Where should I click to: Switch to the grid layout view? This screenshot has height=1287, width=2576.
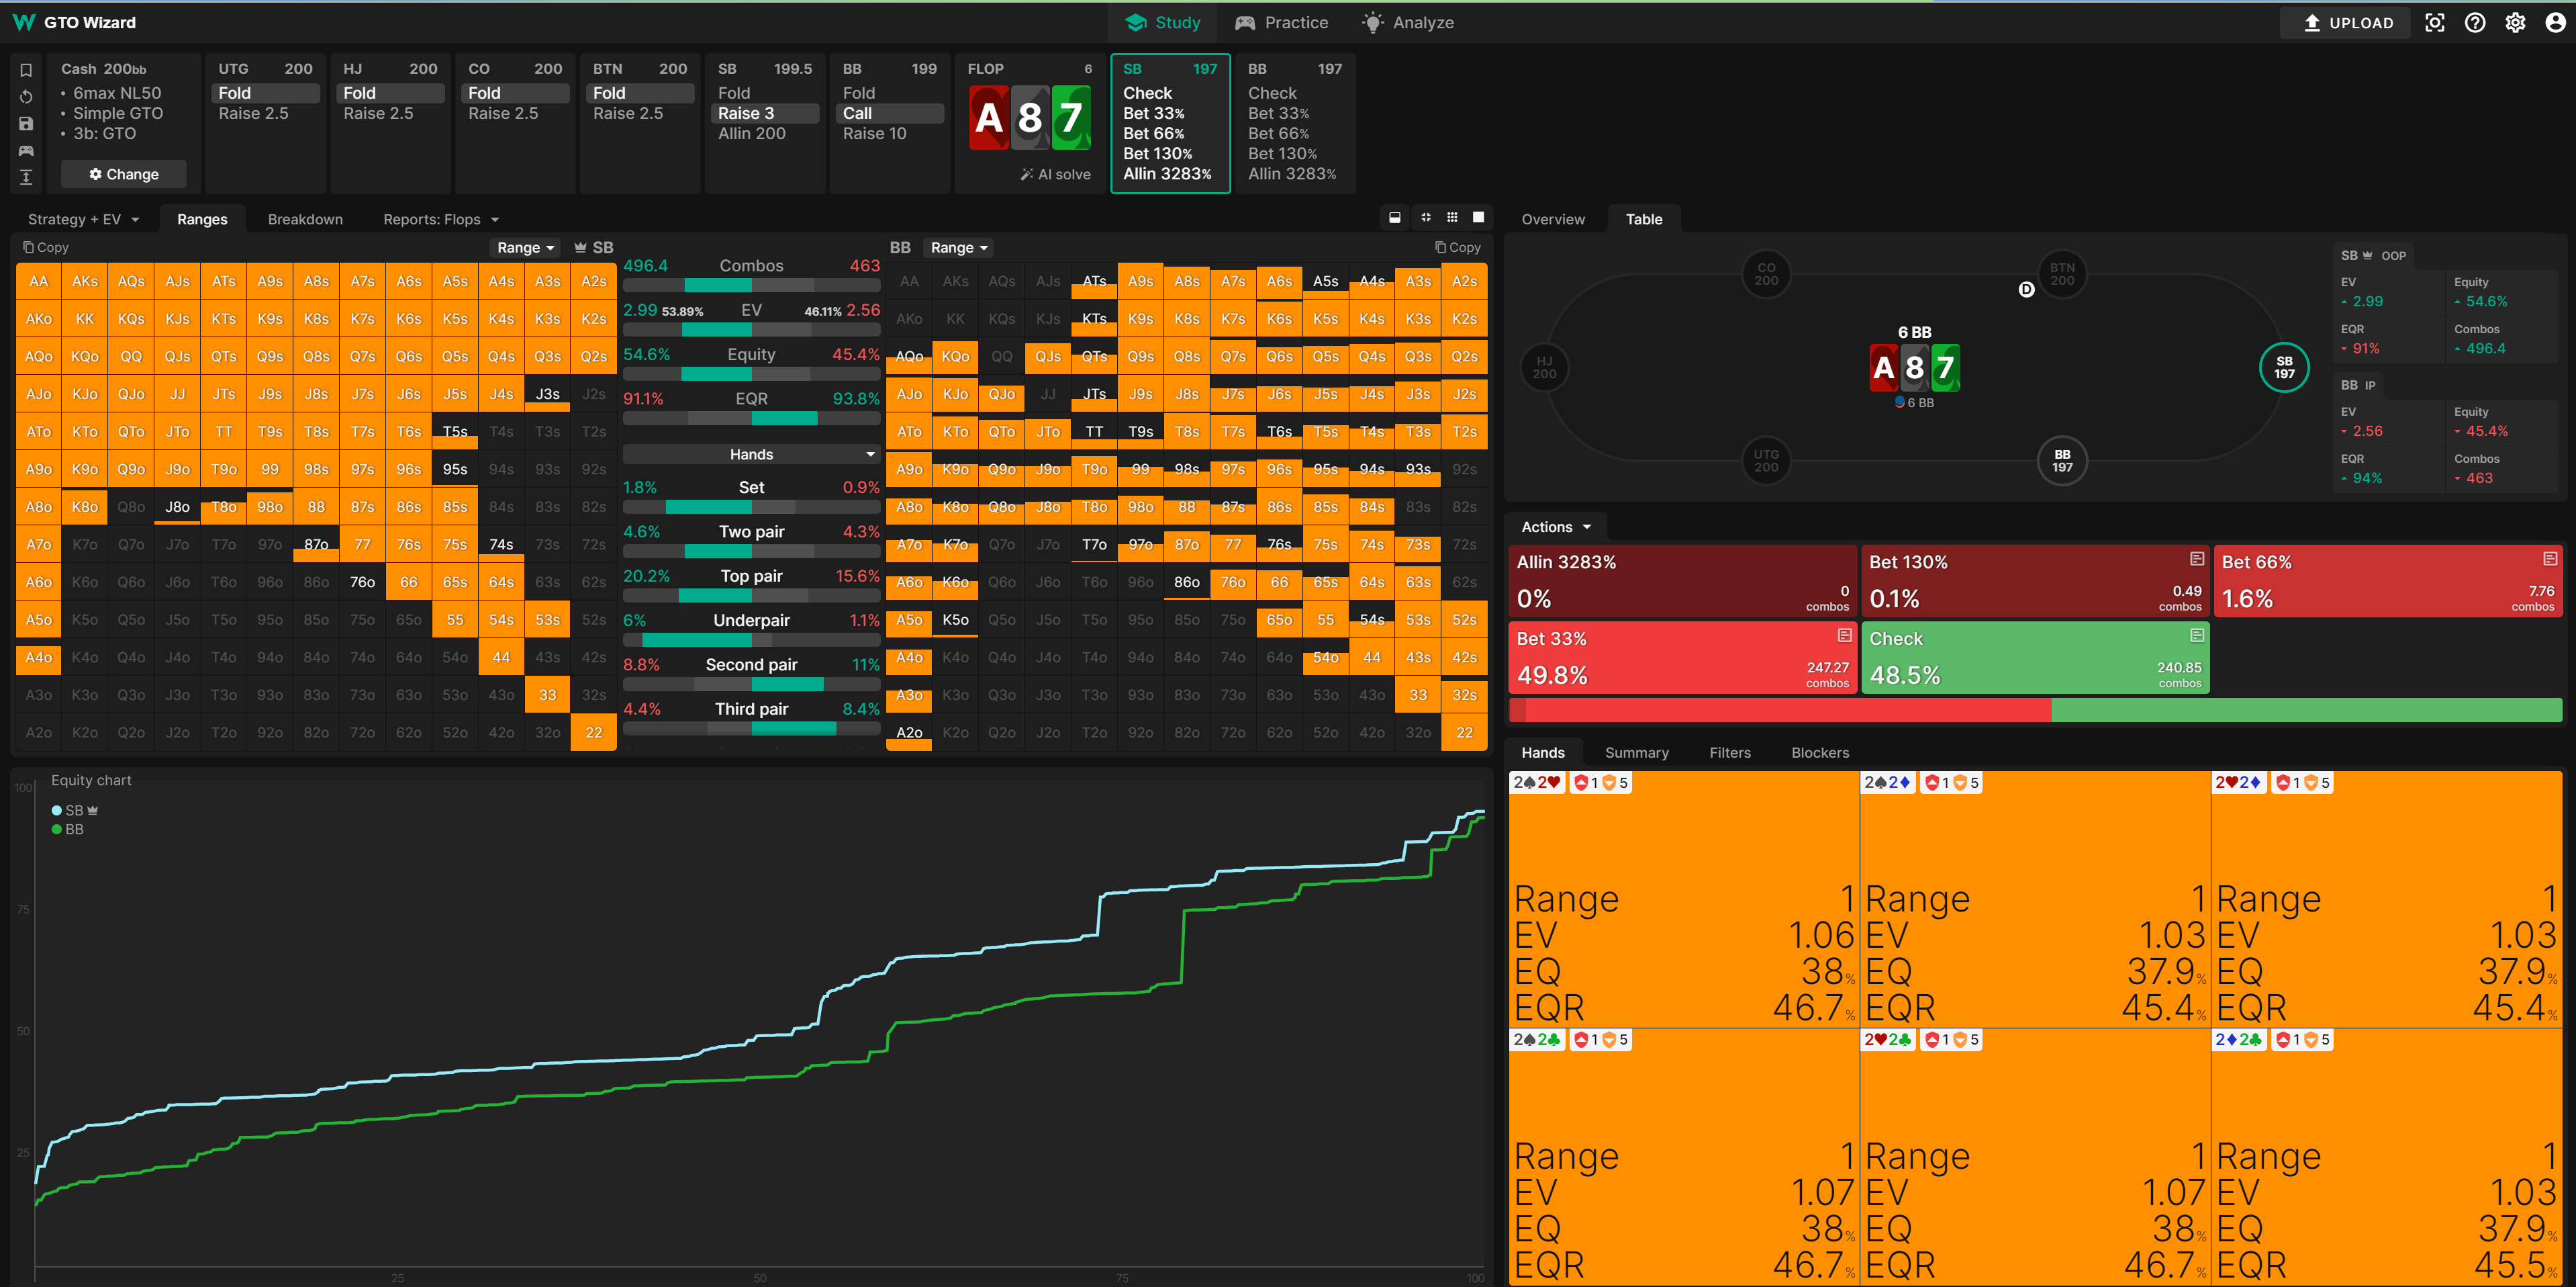tap(1452, 217)
